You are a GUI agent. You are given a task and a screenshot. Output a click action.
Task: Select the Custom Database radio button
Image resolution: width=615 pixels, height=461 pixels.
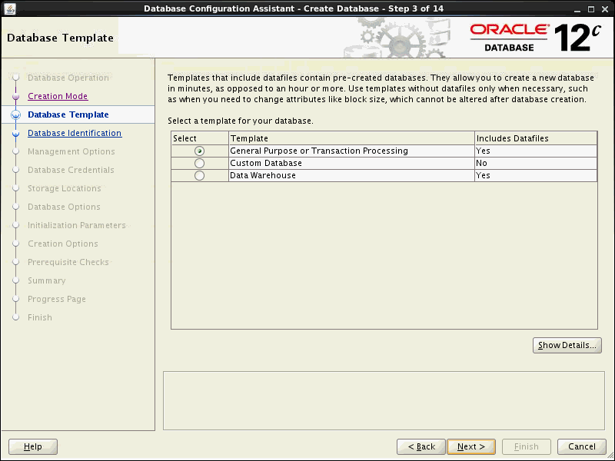coord(199,163)
